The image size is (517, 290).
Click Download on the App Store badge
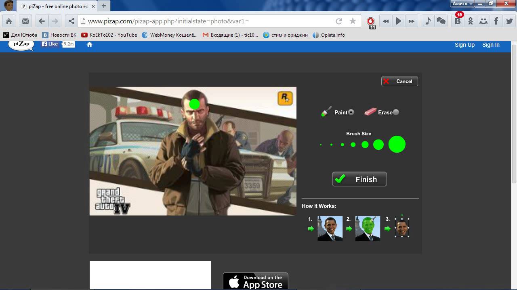256,281
